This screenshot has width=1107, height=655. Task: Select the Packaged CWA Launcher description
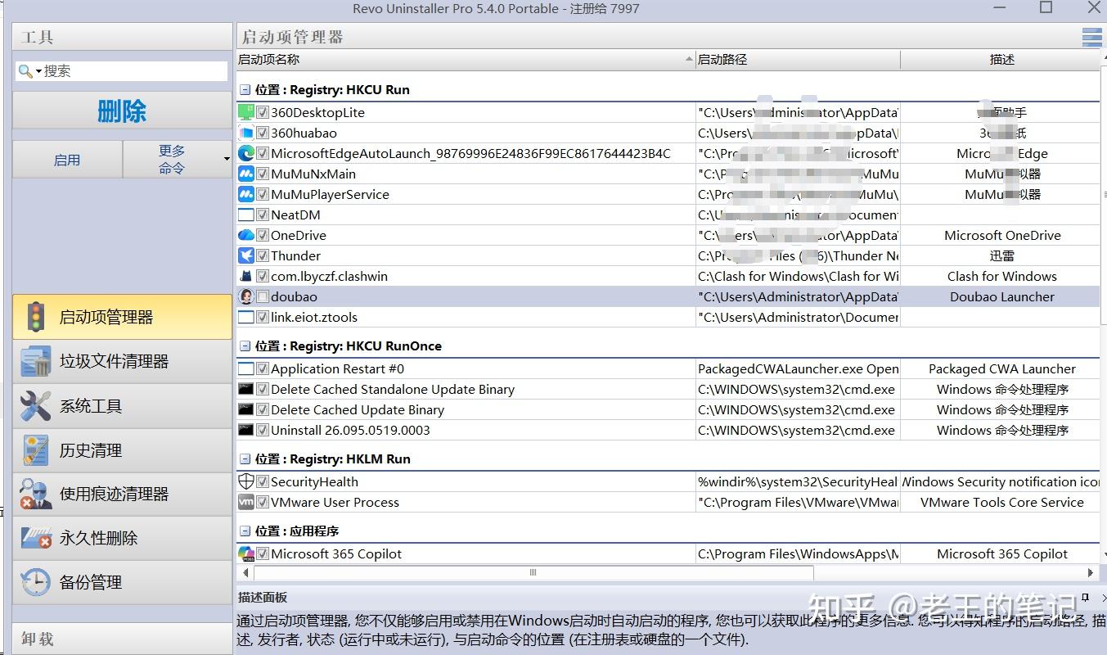point(1002,368)
